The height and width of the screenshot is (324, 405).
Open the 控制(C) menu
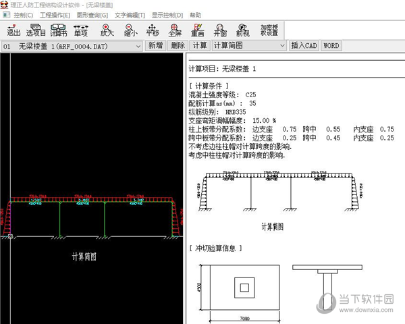tap(23, 16)
